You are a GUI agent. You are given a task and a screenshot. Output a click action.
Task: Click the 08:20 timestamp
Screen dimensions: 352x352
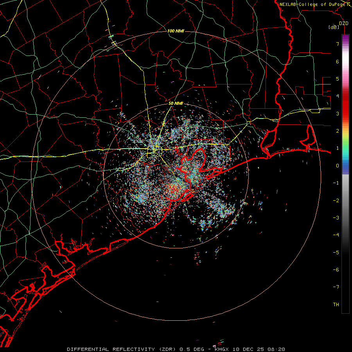click(x=277, y=349)
